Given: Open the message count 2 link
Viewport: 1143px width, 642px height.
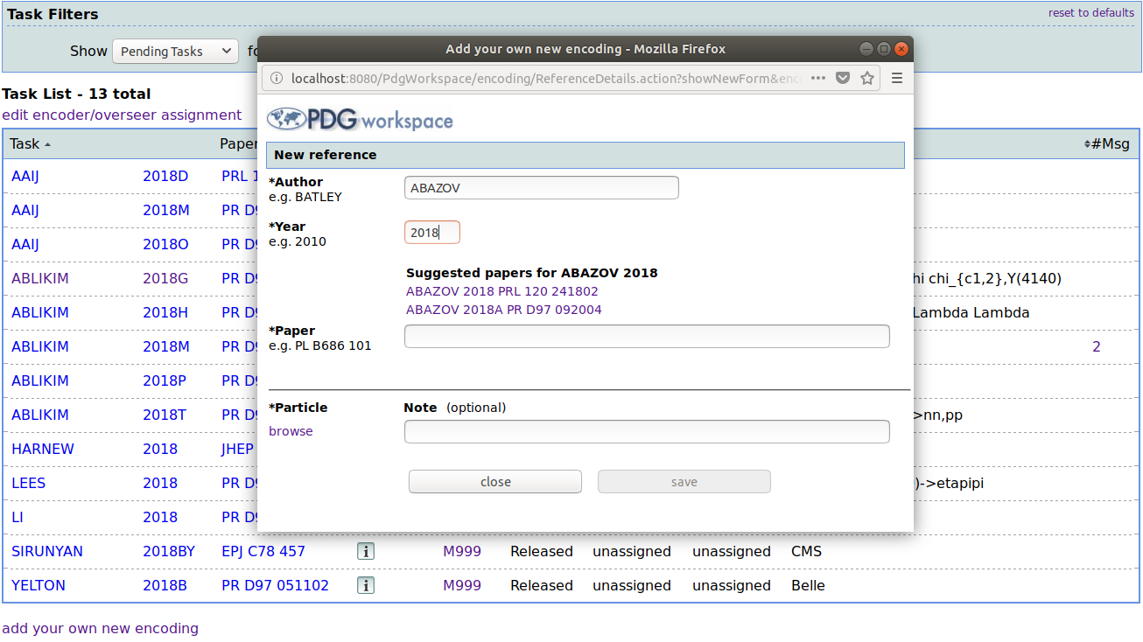Looking at the screenshot, I should (x=1097, y=346).
